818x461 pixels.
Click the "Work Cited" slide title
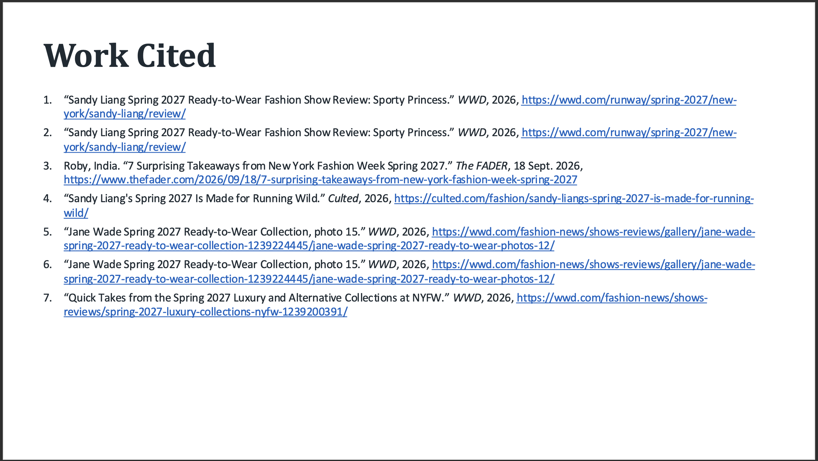tap(130, 56)
